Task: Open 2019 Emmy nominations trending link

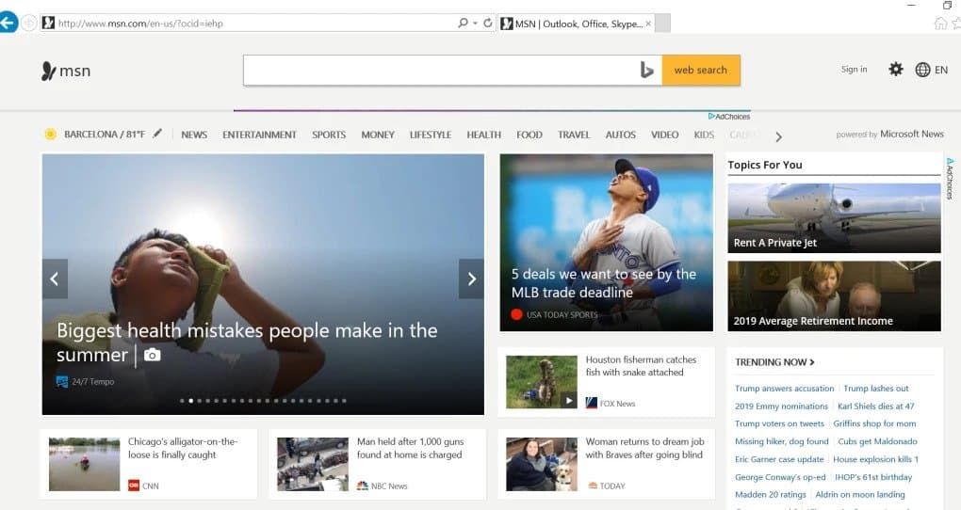Action: pyautogui.click(x=781, y=406)
